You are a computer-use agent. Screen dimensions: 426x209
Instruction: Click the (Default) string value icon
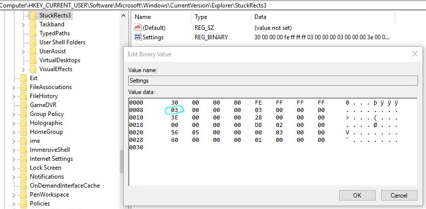coord(138,28)
